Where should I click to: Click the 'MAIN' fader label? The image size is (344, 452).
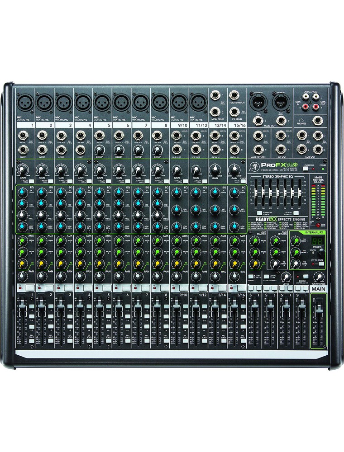pyautogui.click(x=318, y=289)
